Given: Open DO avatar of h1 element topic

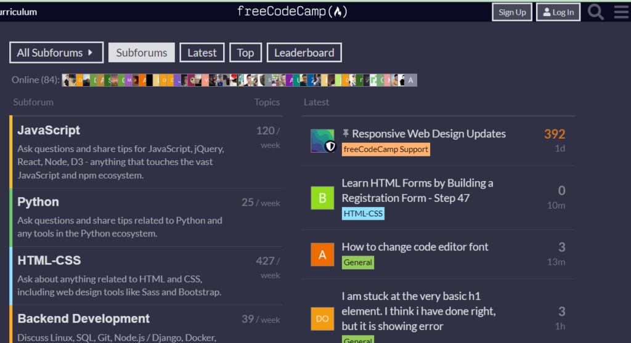Looking at the screenshot, I should click(322, 318).
